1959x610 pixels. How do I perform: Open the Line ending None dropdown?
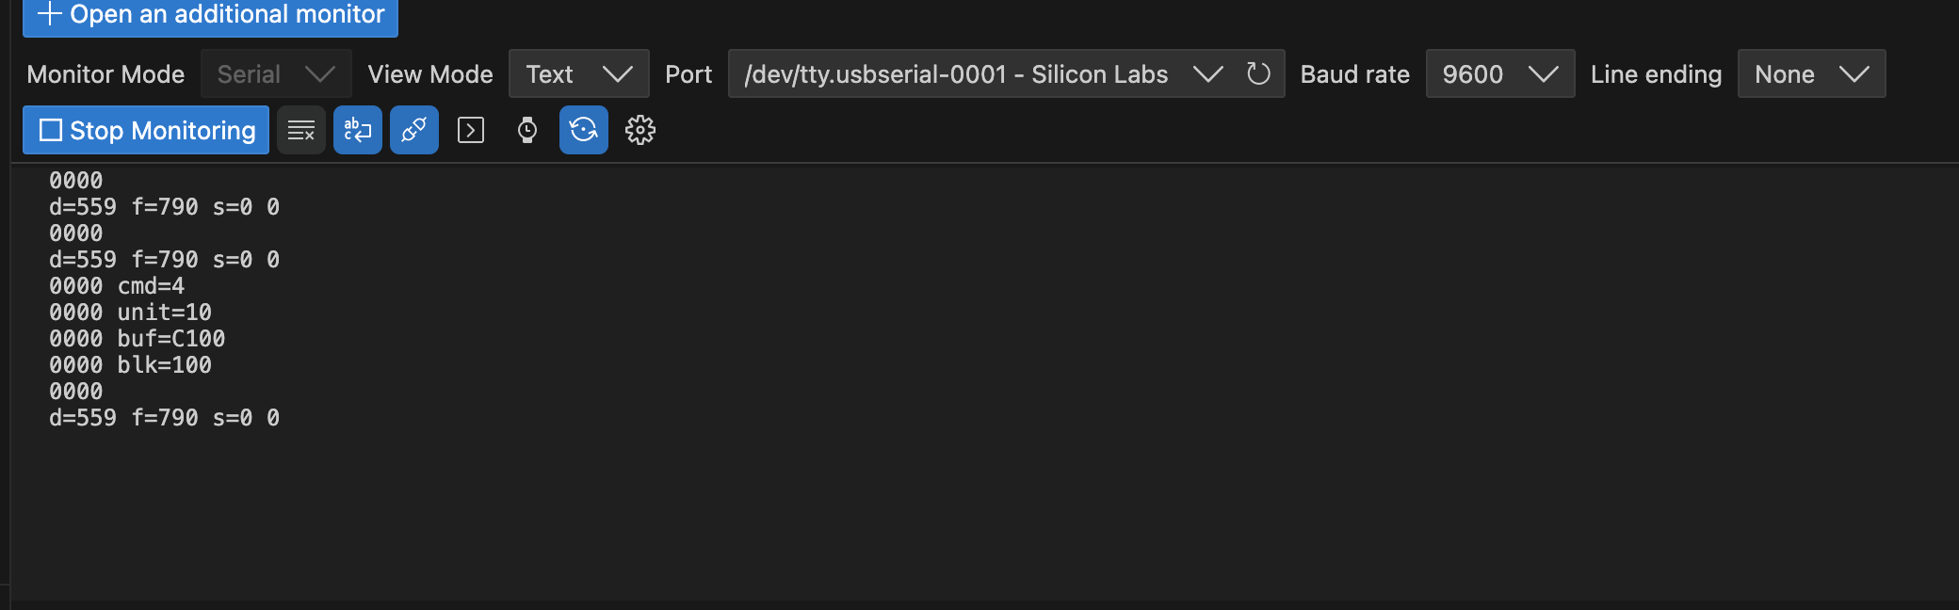pos(1811,73)
